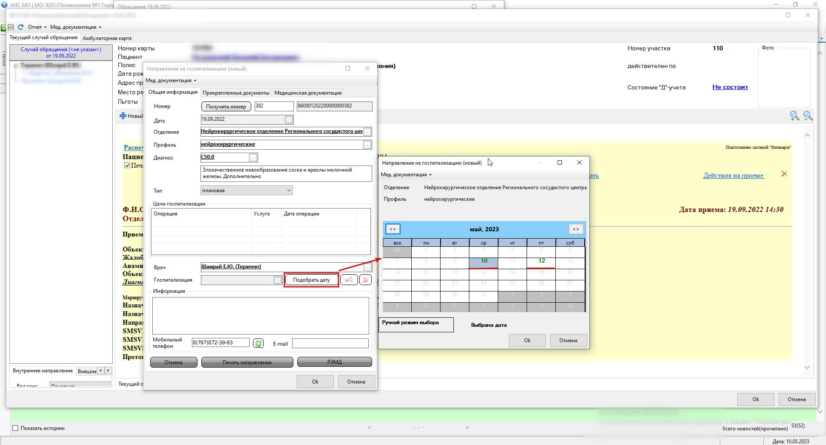Click 'Случай обращения' header in left panel
Viewport: 826px width, 445px height.
(61, 52)
